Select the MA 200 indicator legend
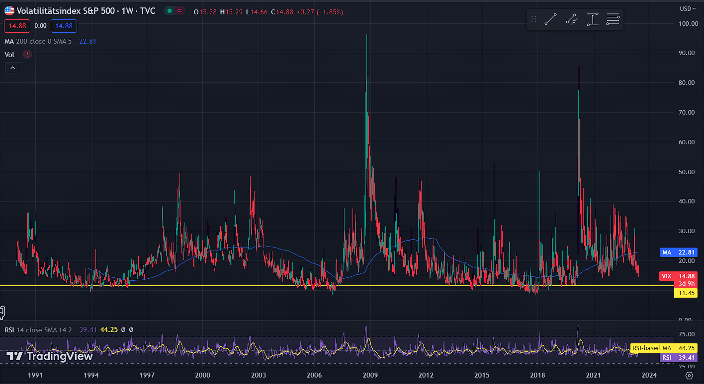Image resolution: width=704 pixels, height=384 pixels. coord(38,42)
